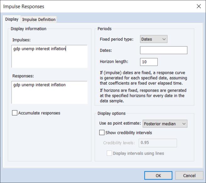206x183 pixels.
Task: Enable the Accumulate responses checkbox
Action: point(15,113)
